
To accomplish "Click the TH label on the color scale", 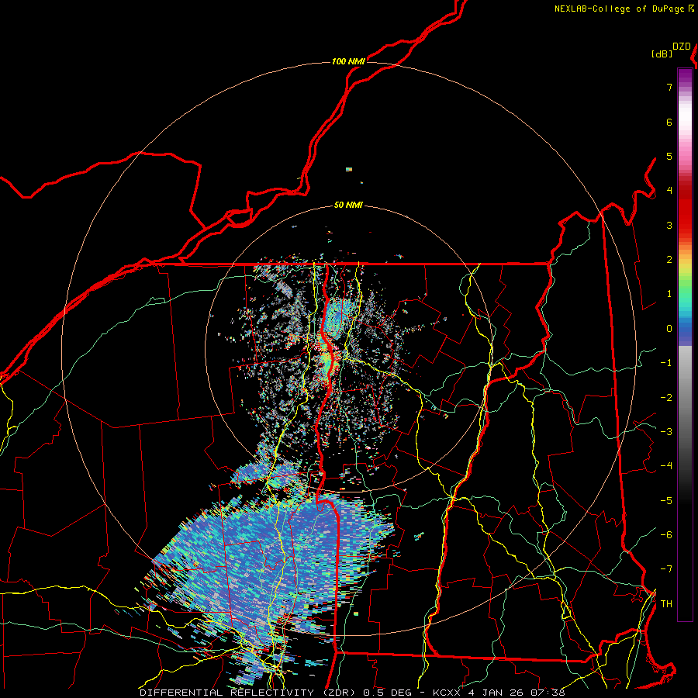I will click(x=666, y=604).
